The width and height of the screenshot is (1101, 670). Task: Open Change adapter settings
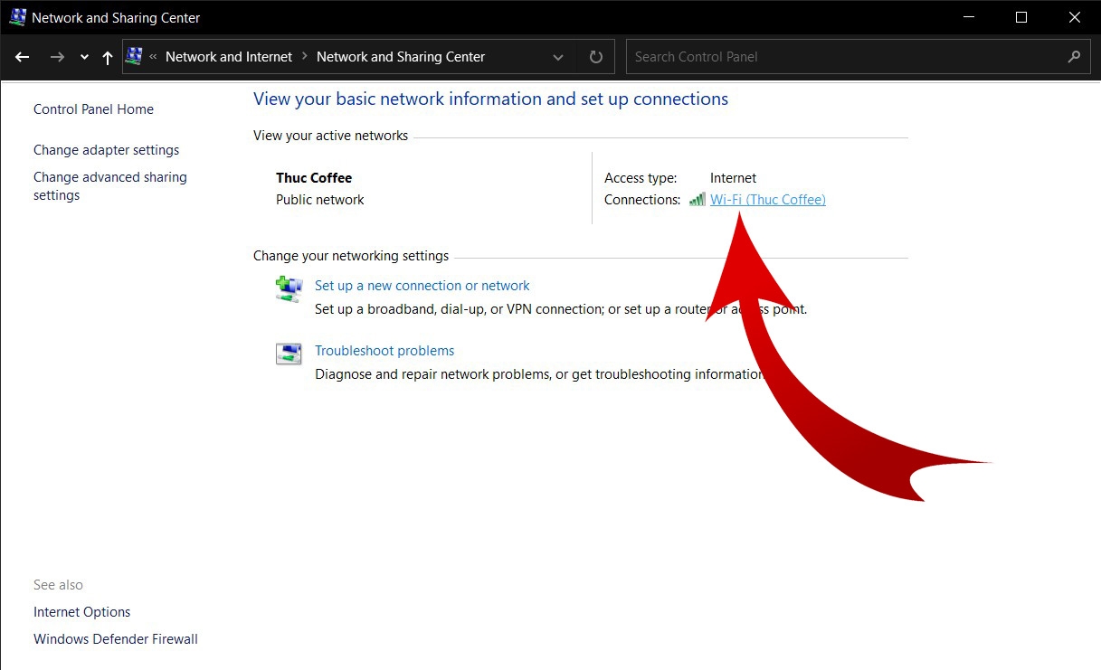click(107, 150)
